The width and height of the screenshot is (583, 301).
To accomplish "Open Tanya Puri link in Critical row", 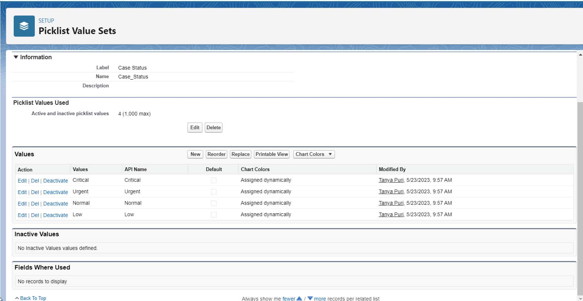I will 391,180.
